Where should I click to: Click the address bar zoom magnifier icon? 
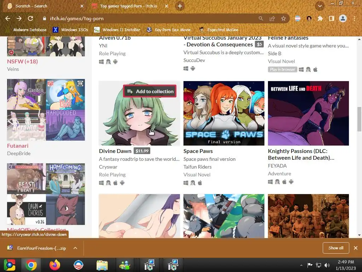pyautogui.click(x=261, y=18)
